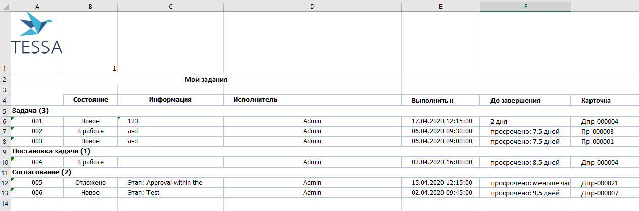Screen dimensions: 639x211
Task: Click row 5 header number
Action: pos(5,111)
